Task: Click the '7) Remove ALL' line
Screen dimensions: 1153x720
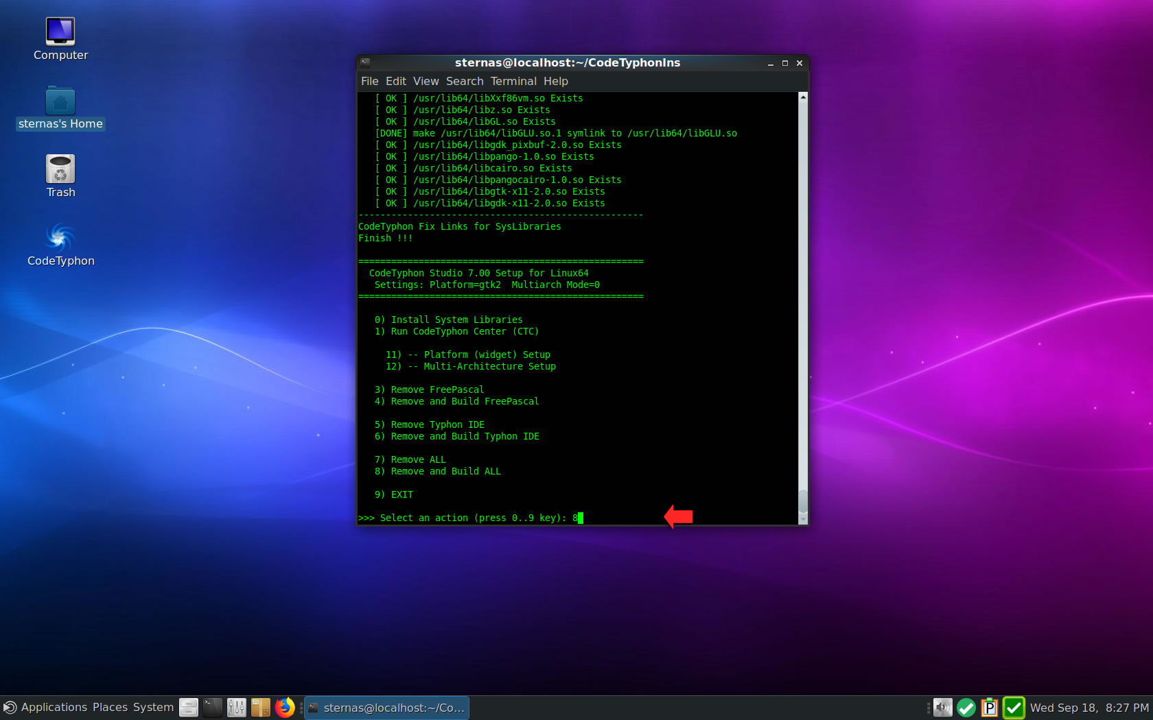Action: point(410,459)
